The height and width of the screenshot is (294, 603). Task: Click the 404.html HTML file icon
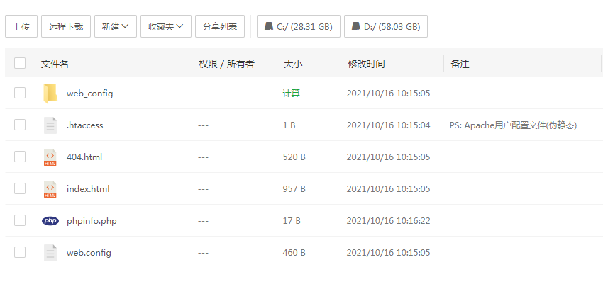pos(50,157)
